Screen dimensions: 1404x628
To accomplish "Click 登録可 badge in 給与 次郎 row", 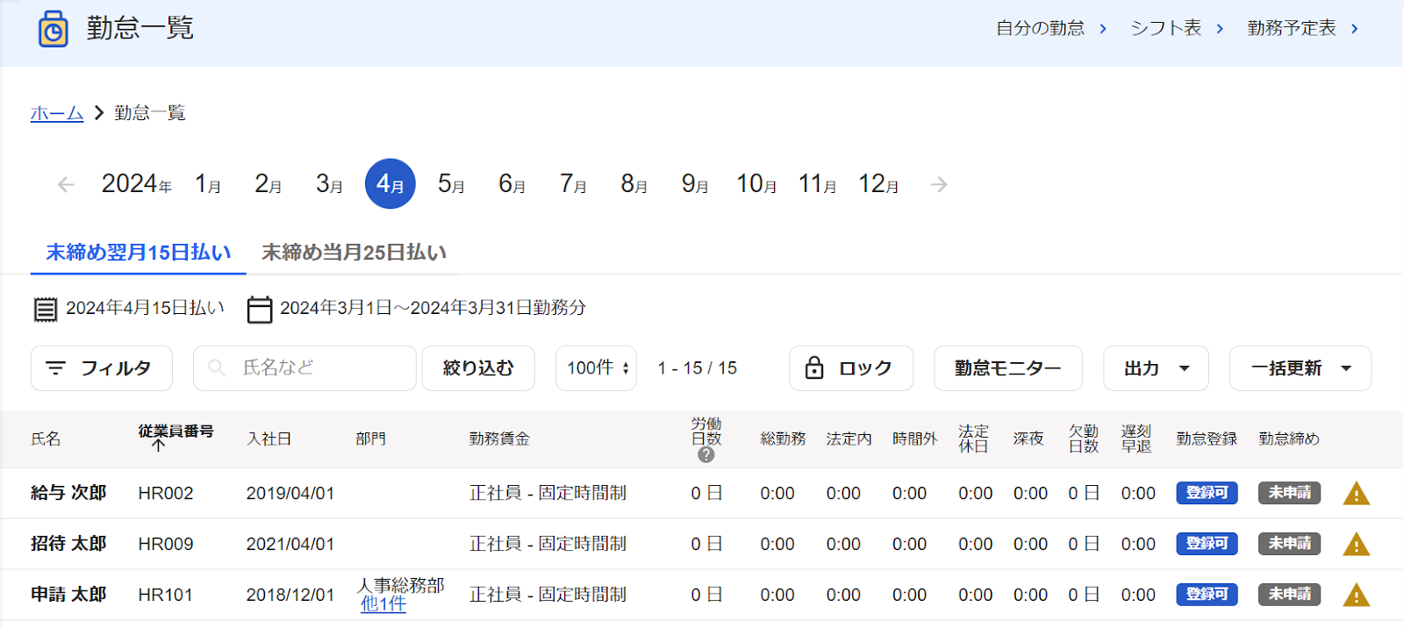I will coord(1207,493).
